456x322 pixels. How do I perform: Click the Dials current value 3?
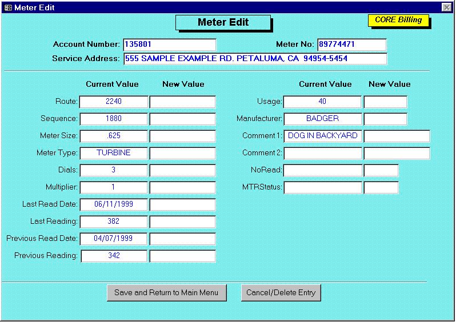coord(114,171)
